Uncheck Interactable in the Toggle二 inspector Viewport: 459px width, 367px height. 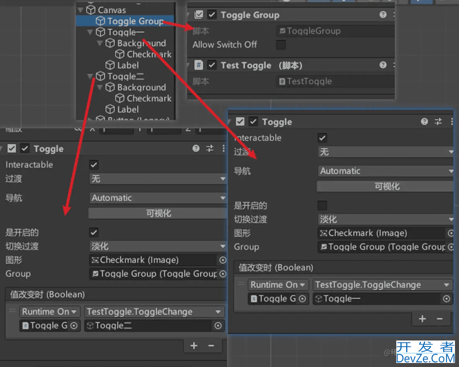(94, 165)
